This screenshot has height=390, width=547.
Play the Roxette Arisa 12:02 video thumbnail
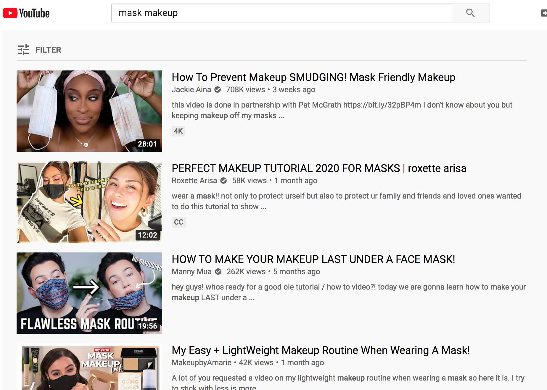(x=89, y=202)
